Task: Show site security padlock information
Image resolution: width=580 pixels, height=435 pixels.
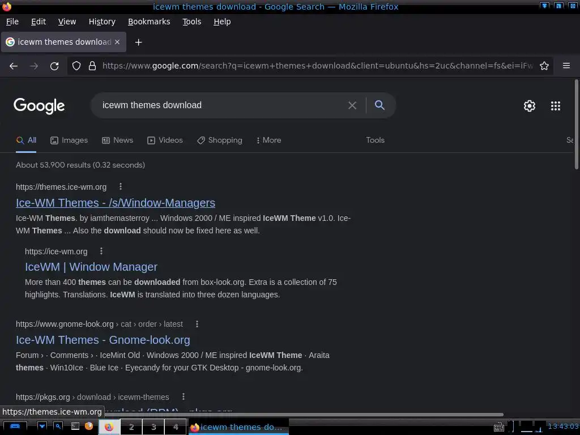Action: 92,66
